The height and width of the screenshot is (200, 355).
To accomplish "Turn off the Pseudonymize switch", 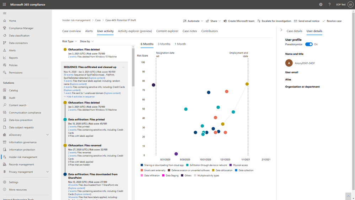I will click(x=309, y=44).
